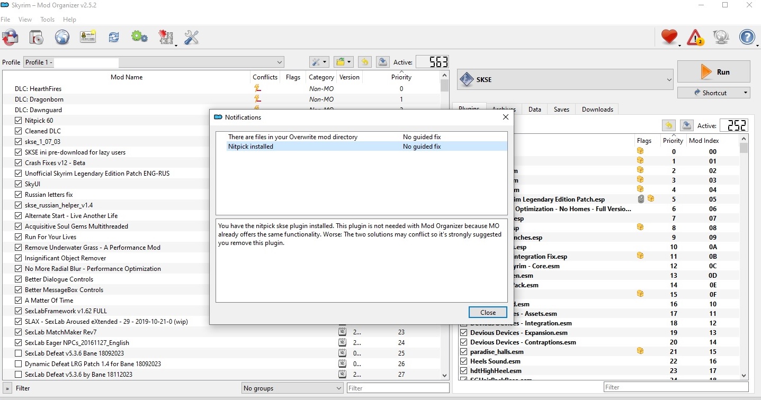Open the Tools menu

click(x=48, y=20)
